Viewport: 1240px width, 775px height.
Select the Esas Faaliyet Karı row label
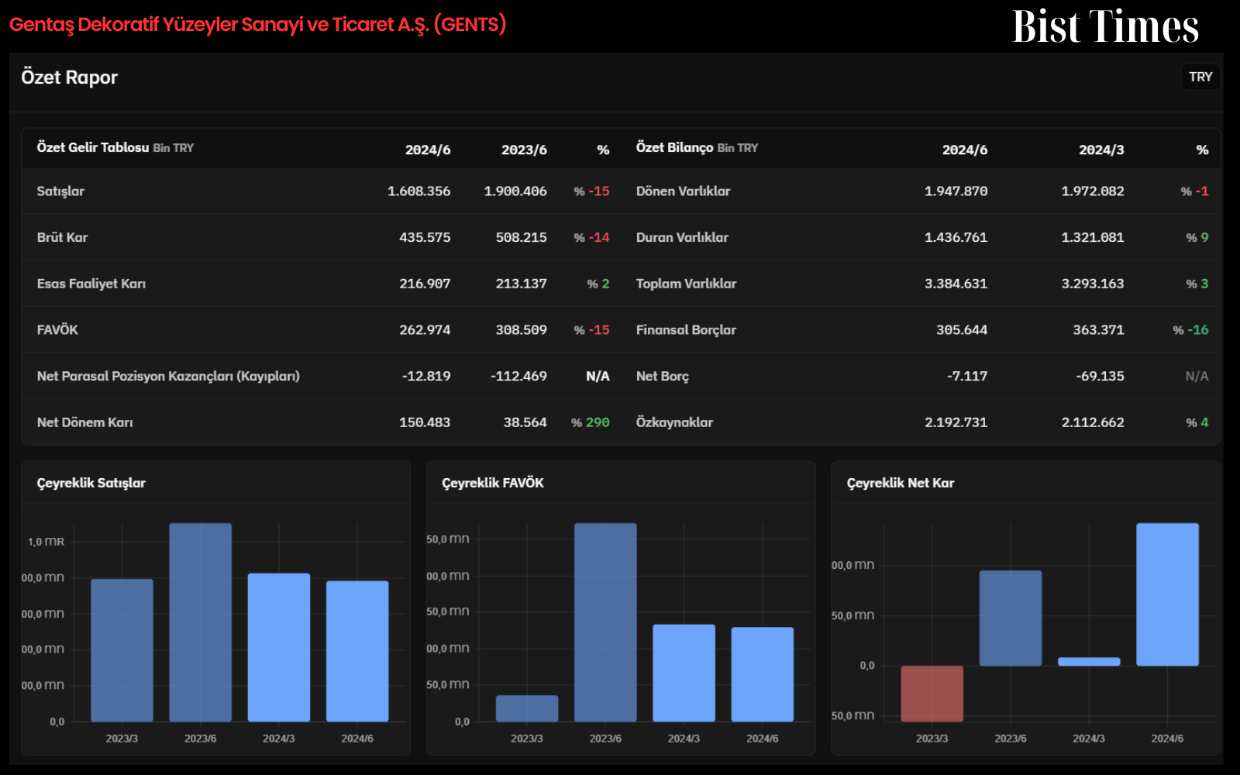coord(91,284)
